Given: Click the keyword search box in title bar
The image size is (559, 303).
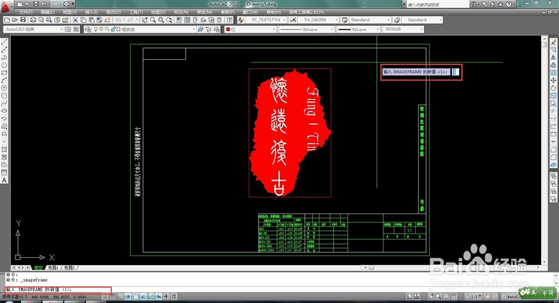Looking at the screenshot, I should [x=438, y=4].
